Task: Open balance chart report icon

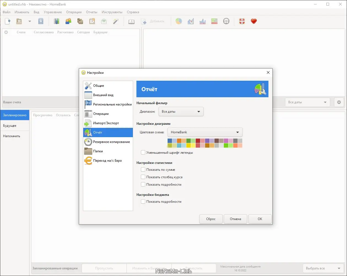Action: [203, 21]
